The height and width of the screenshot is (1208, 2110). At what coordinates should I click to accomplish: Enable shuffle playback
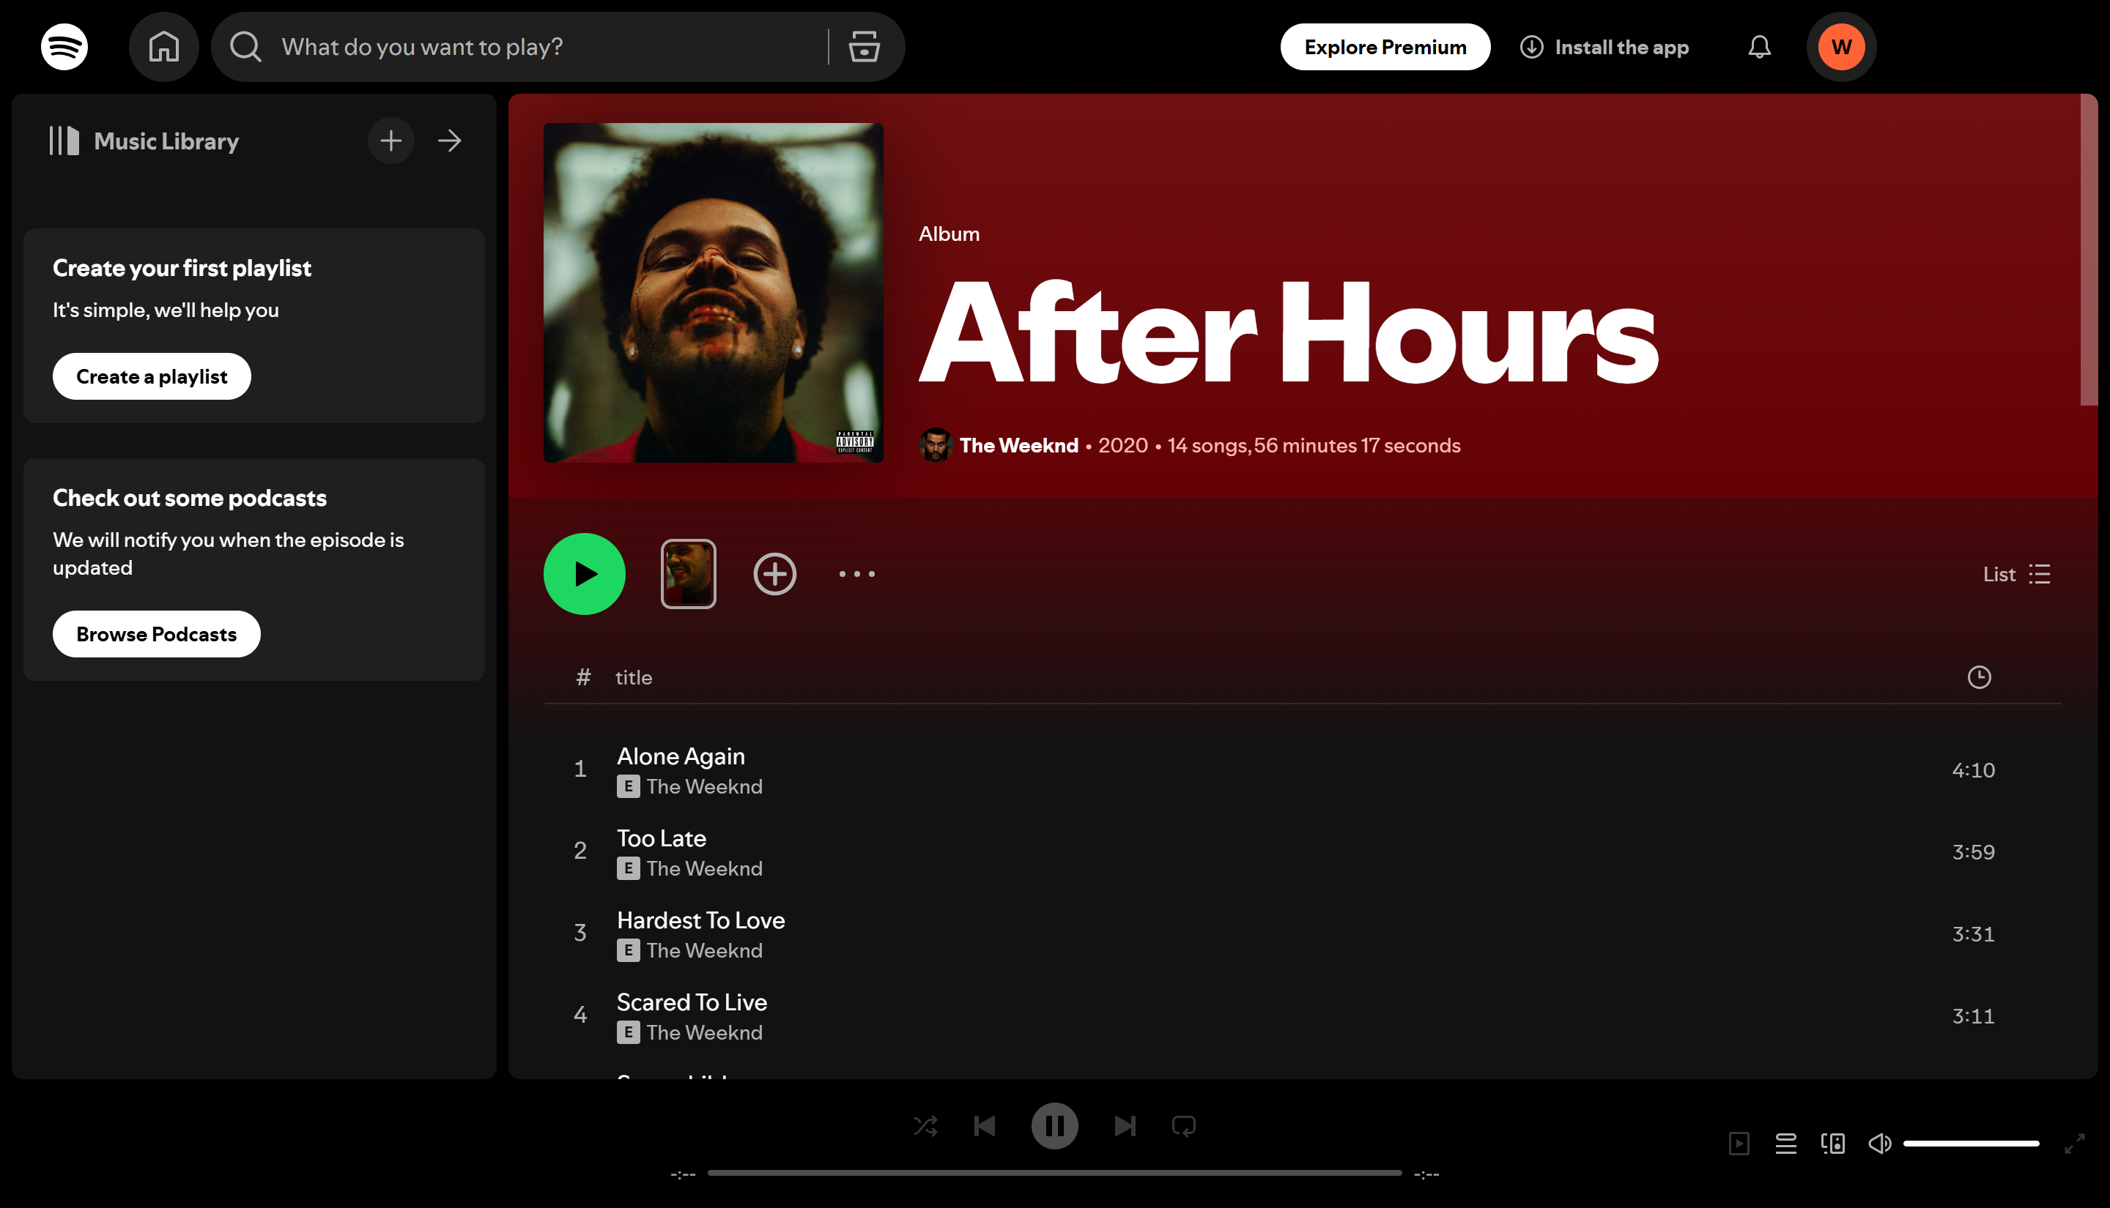pos(925,1126)
